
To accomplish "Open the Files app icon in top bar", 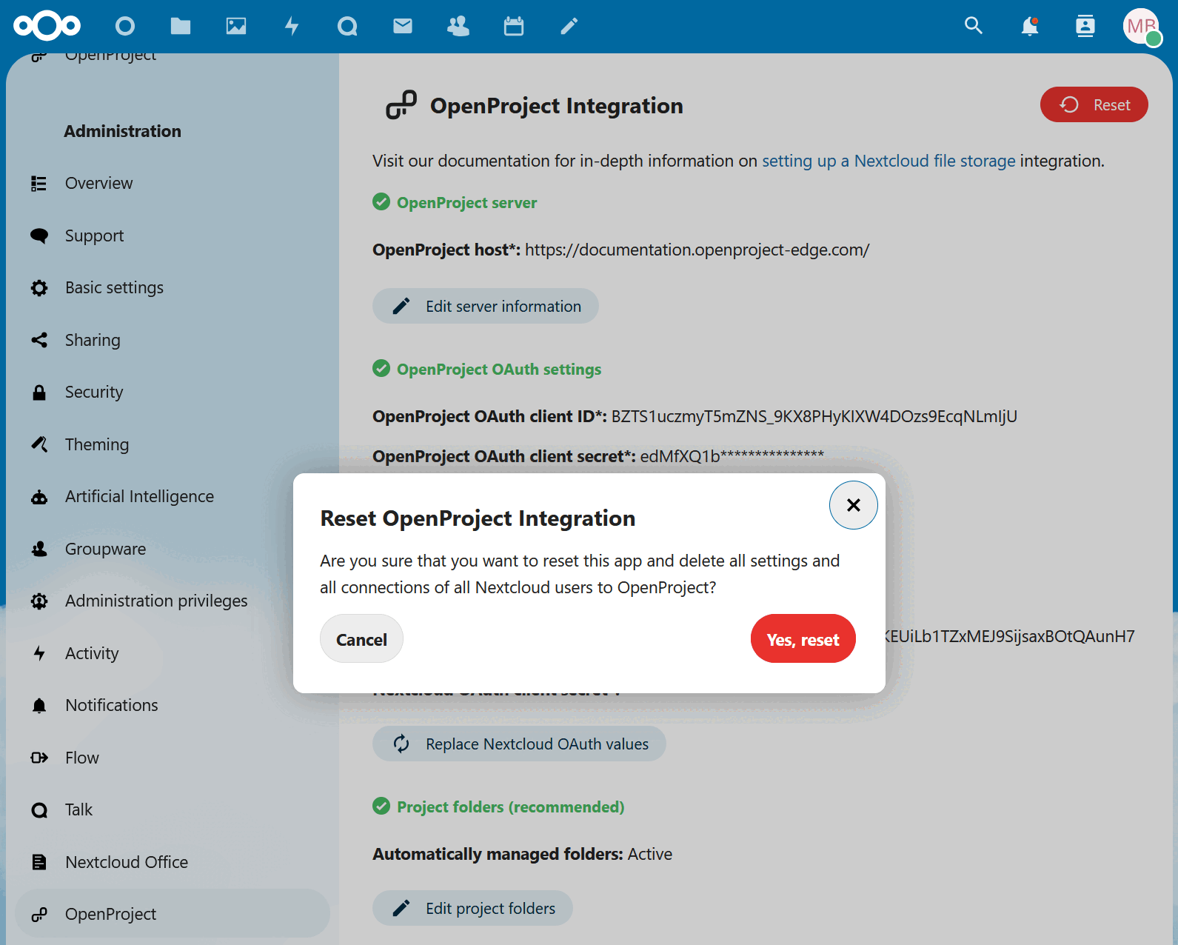I will pyautogui.click(x=180, y=27).
